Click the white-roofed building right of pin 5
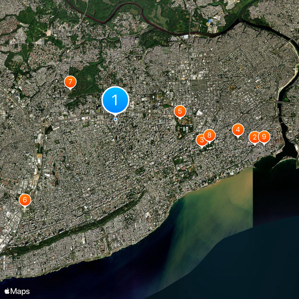This screenshot has width=299, height=299. click(x=200, y=112)
